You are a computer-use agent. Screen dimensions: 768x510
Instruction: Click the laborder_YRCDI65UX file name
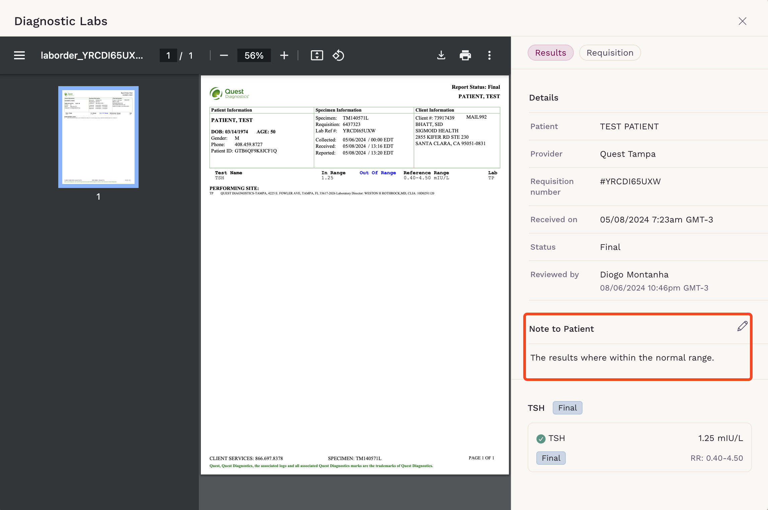click(92, 55)
